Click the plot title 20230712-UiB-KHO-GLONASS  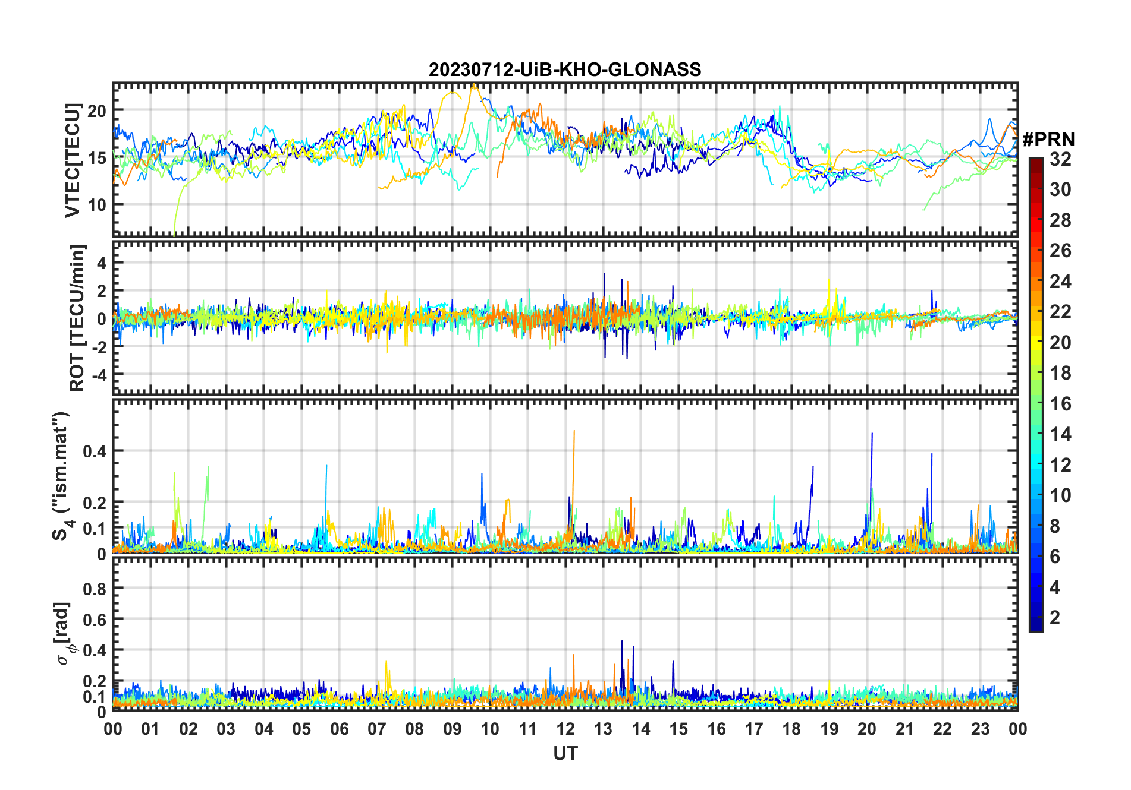point(565,70)
